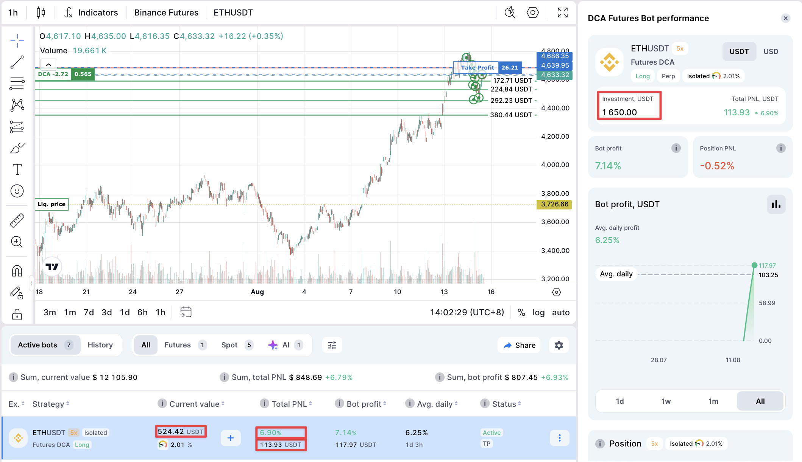Filter bots by Spot tab

point(229,345)
